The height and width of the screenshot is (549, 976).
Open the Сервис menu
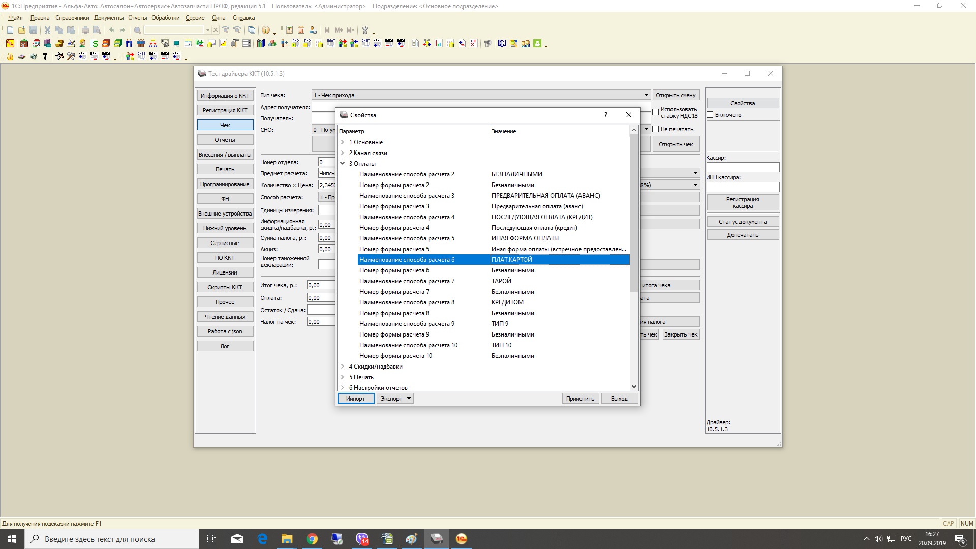click(x=195, y=18)
